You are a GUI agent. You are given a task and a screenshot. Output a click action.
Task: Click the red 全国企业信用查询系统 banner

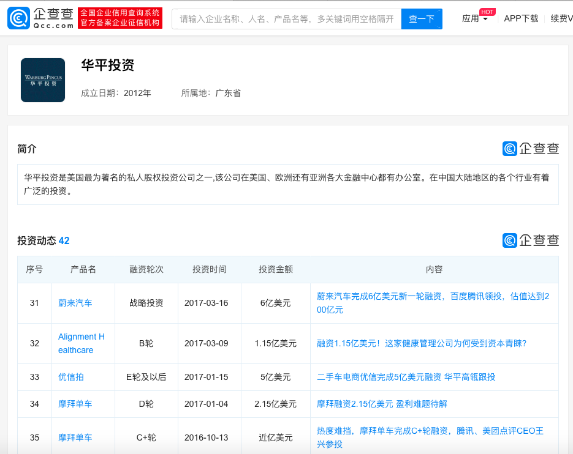(120, 18)
